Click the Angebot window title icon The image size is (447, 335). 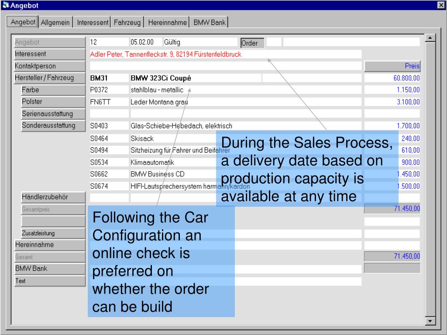pyautogui.click(x=5, y=5)
